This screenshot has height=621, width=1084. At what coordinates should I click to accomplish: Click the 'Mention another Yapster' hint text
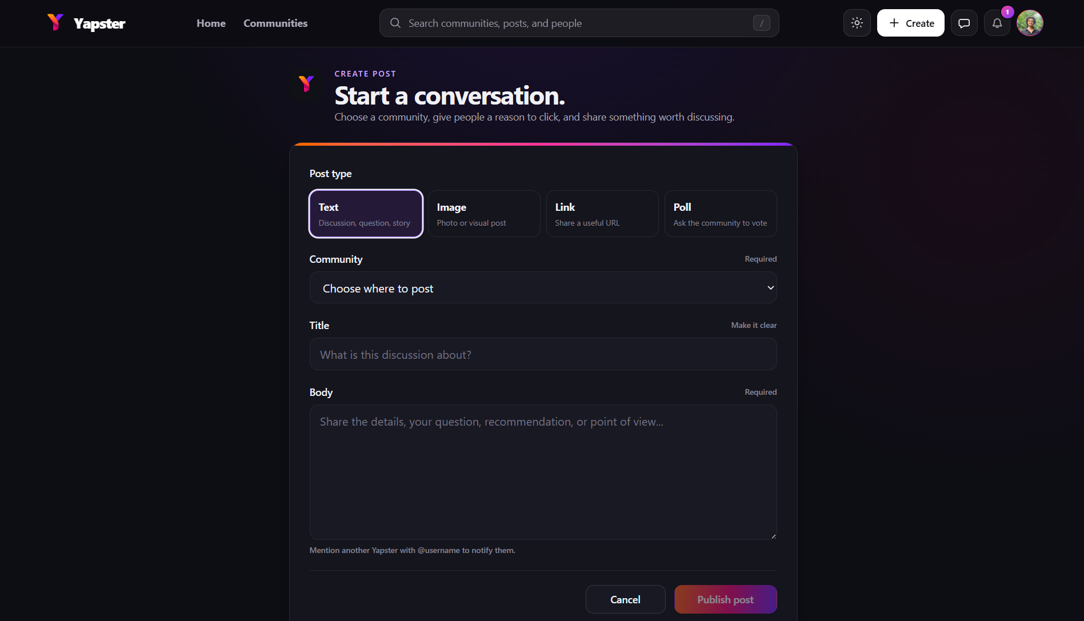412,550
